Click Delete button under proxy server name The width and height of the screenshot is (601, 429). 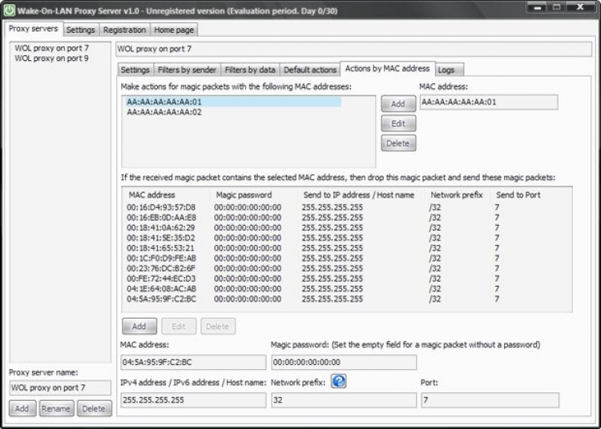[x=94, y=408]
